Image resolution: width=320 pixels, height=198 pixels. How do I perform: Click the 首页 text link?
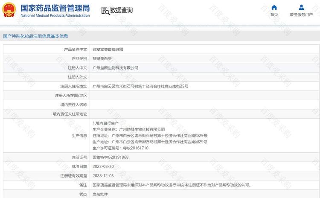click(x=274, y=15)
